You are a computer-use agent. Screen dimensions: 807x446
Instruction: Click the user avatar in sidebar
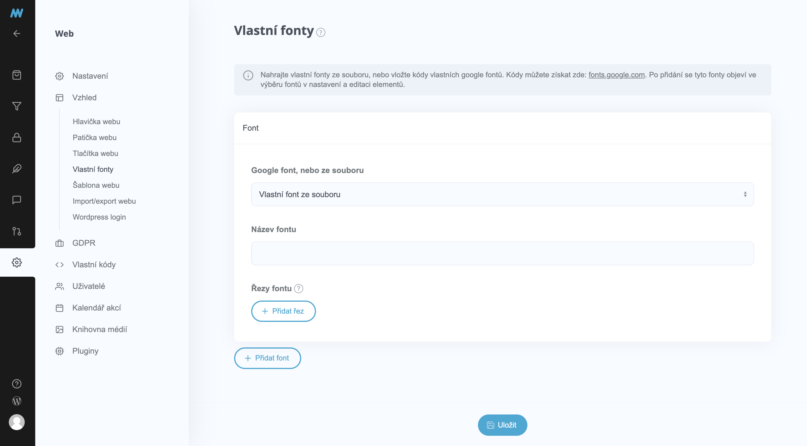coord(17,422)
